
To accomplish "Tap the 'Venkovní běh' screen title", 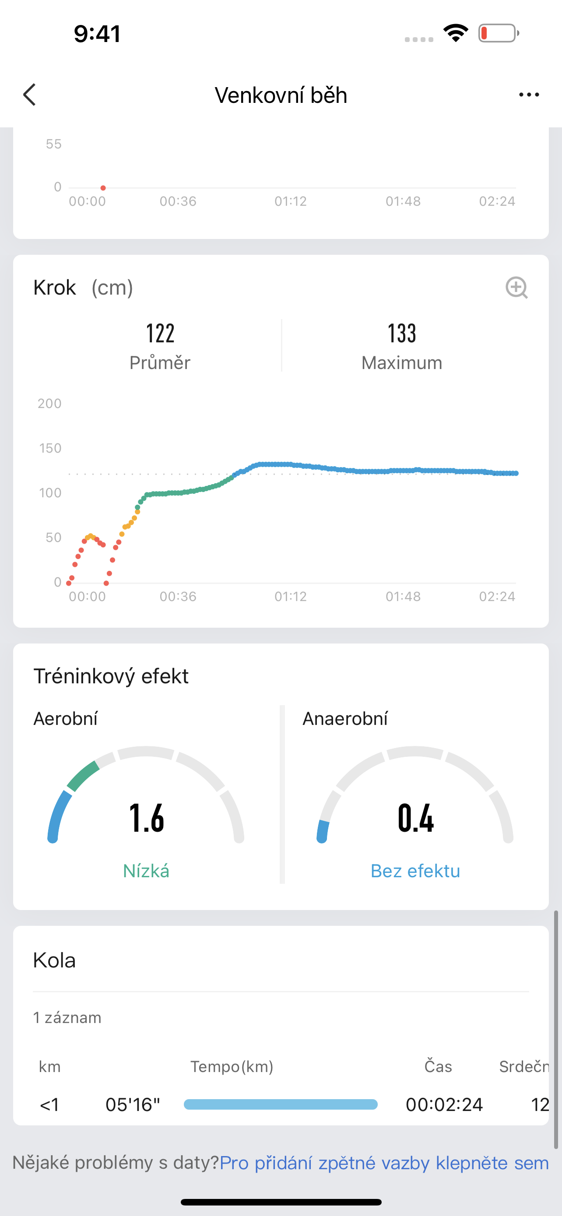I will tap(281, 95).
